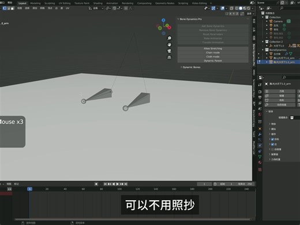Click the current frame marker 1
300x225 pixels.
pyautogui.click(x=29, y=189)
